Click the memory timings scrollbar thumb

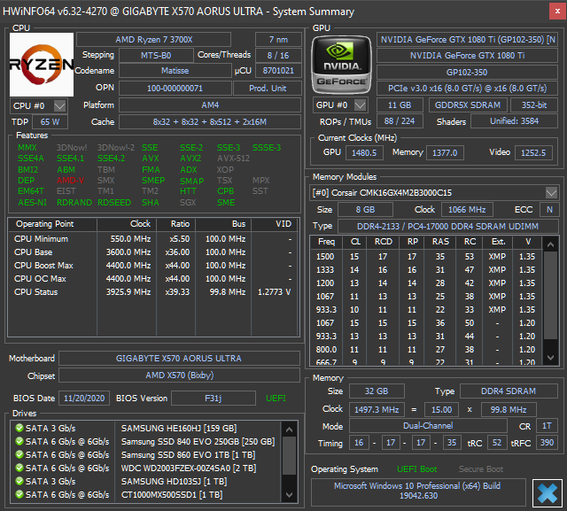click(x=550, y=295)
